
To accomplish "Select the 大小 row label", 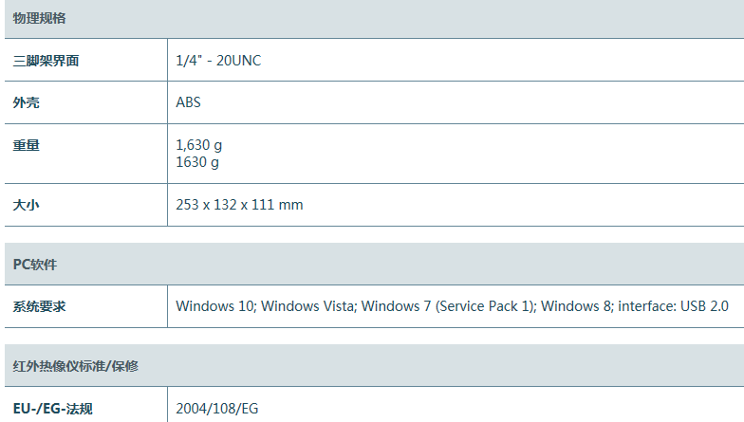I will click(x=27, y=205).
